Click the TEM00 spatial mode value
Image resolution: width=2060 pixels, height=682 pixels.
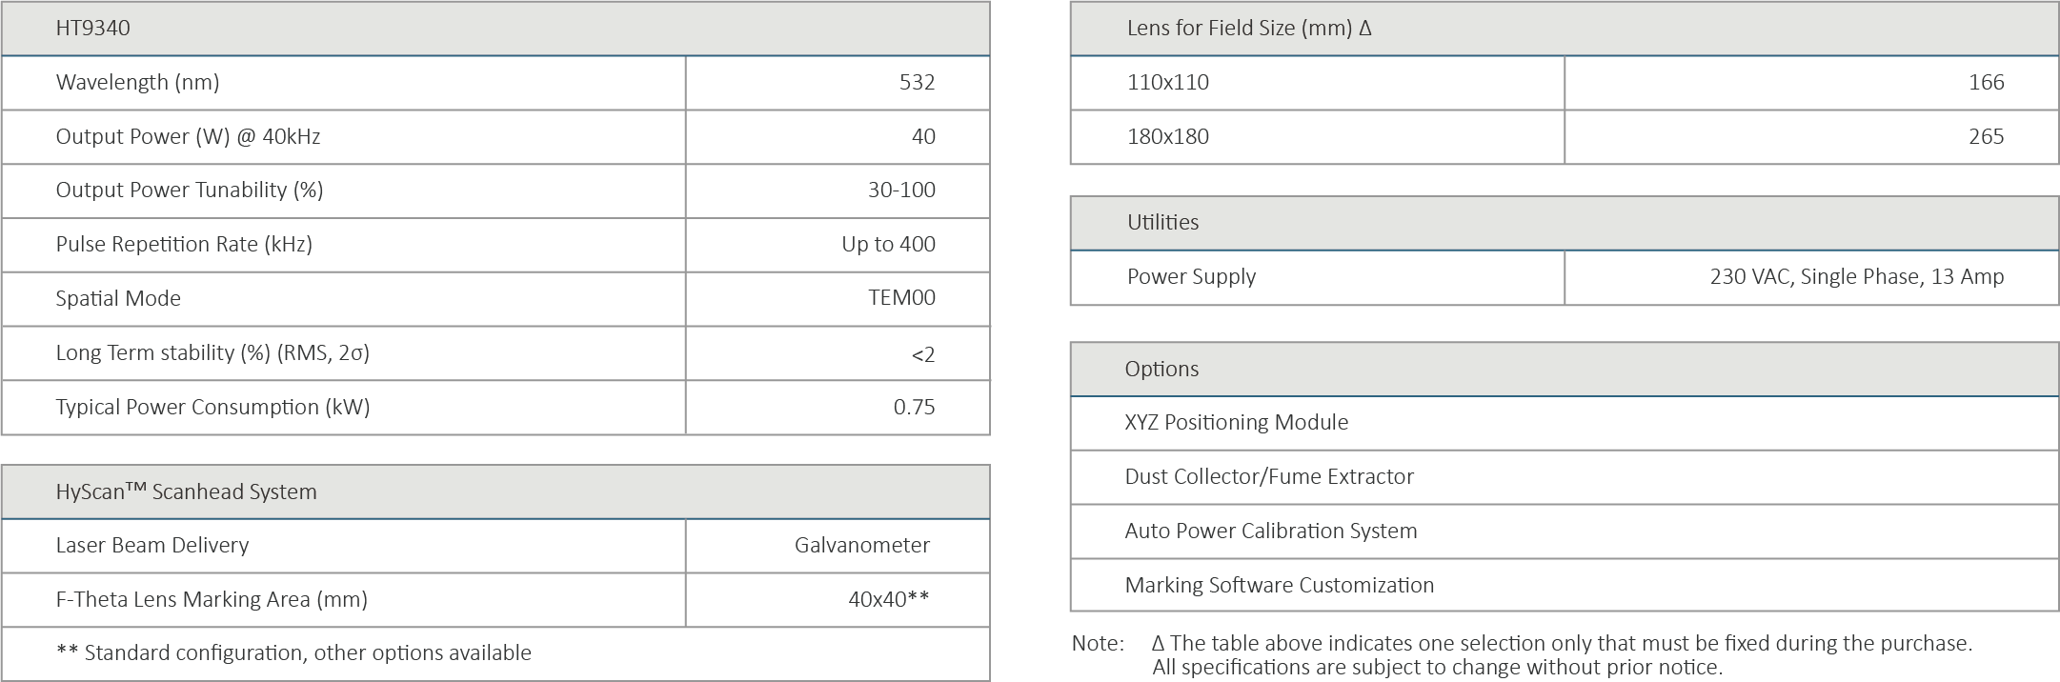(x=900, y=298)
